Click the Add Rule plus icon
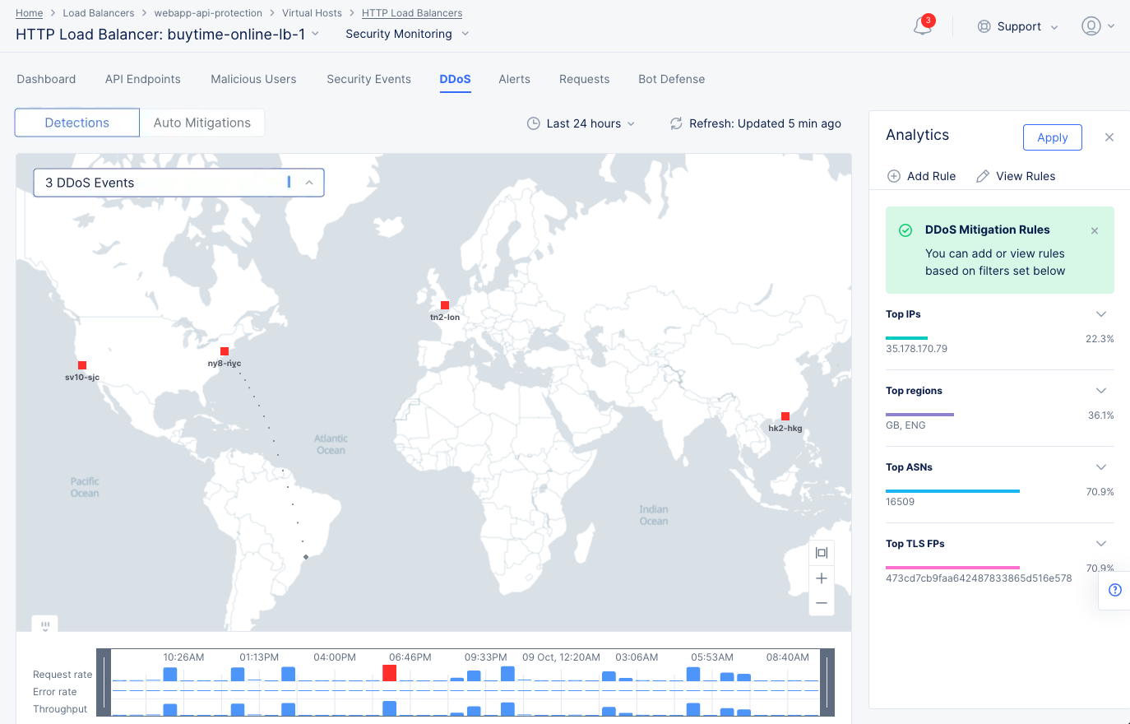The height and width of the screenshot is (724, 1130). pyautogui.click(x=893, y=176)
